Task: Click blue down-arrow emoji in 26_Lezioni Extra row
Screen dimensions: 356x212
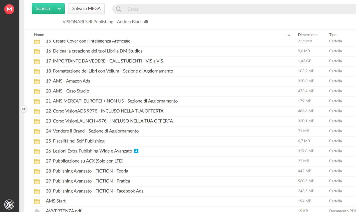Action: coord(136,151)
